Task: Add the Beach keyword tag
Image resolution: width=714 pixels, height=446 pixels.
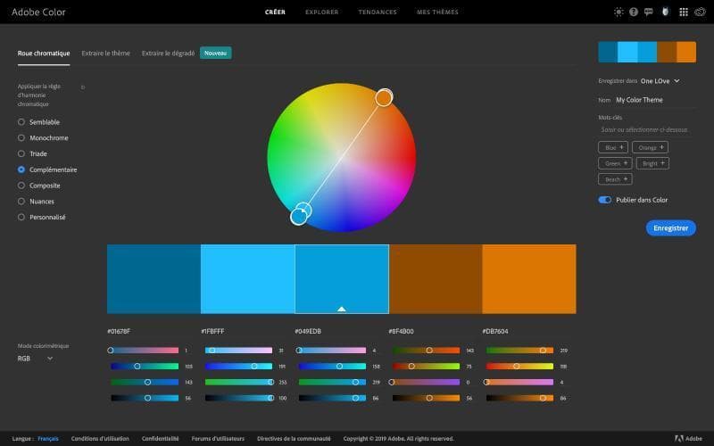Action: coord(615,179)
